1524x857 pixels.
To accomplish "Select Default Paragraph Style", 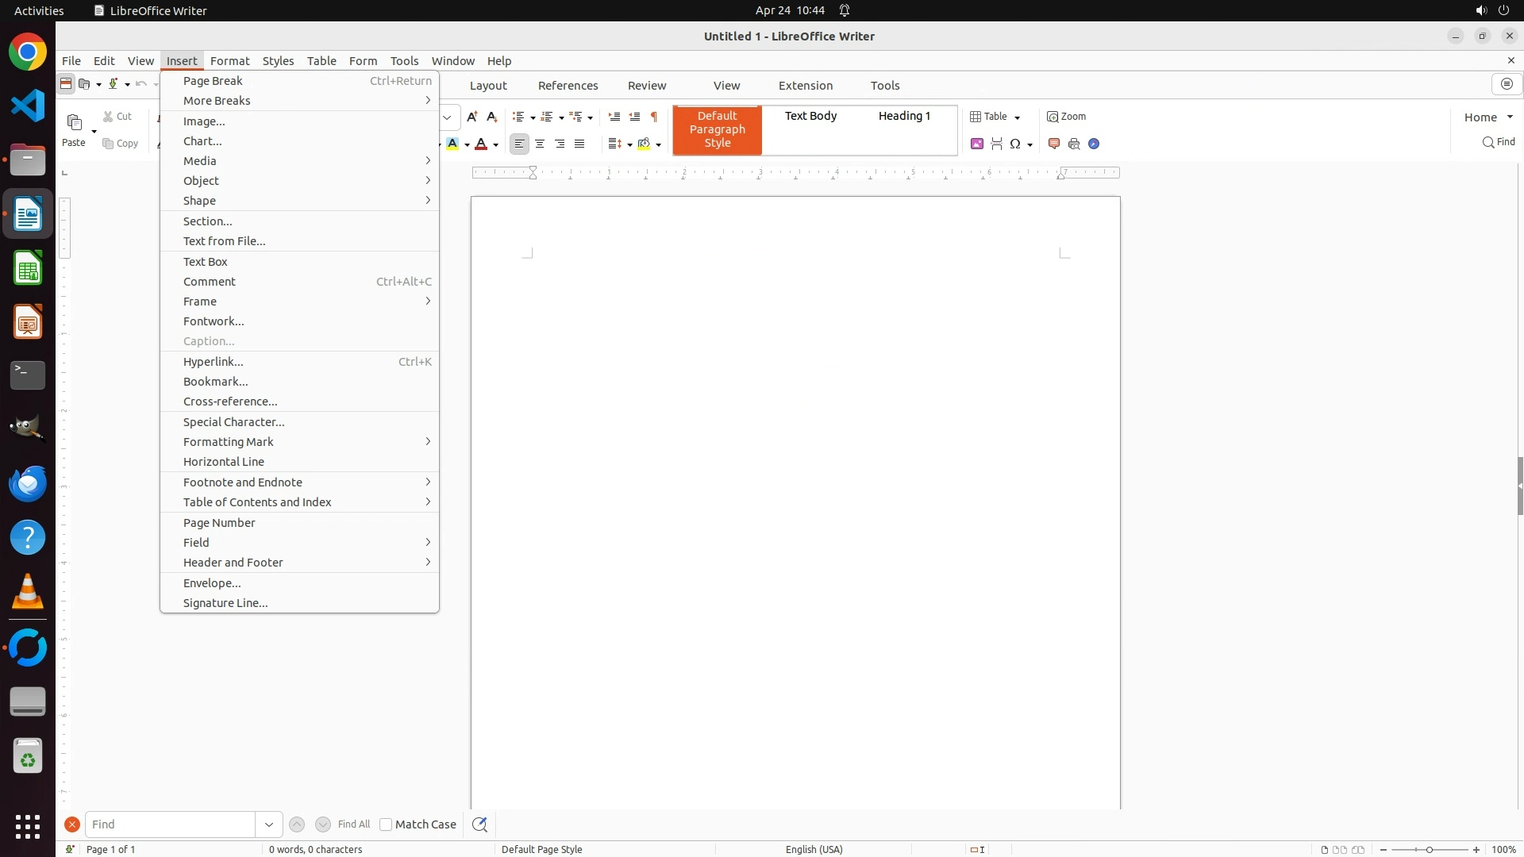I will pyautogui.click(x=717, y=129).
